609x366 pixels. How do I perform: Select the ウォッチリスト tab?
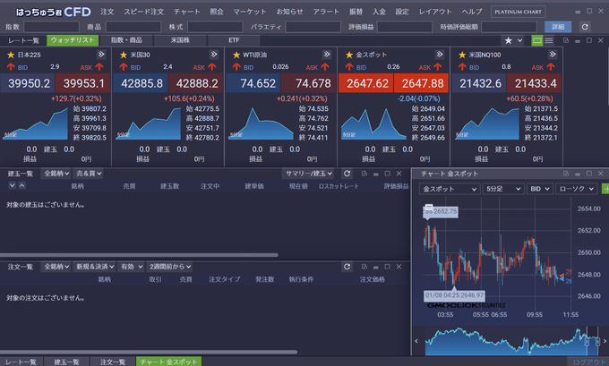(x=73, y=40)
